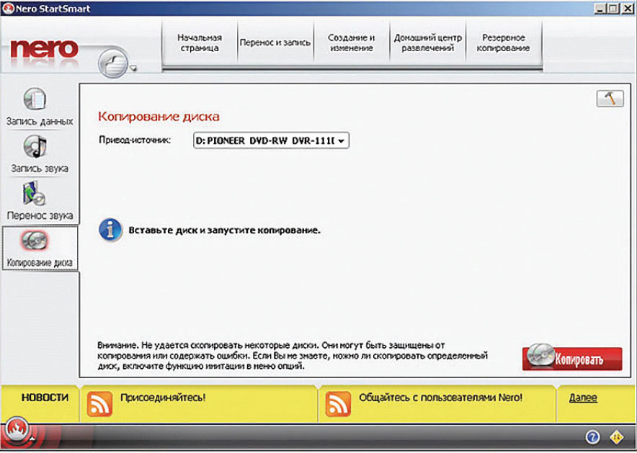Expand the Привод-источник drive dropdown
This screenshot has width=637, height=453.
(271, 141)
